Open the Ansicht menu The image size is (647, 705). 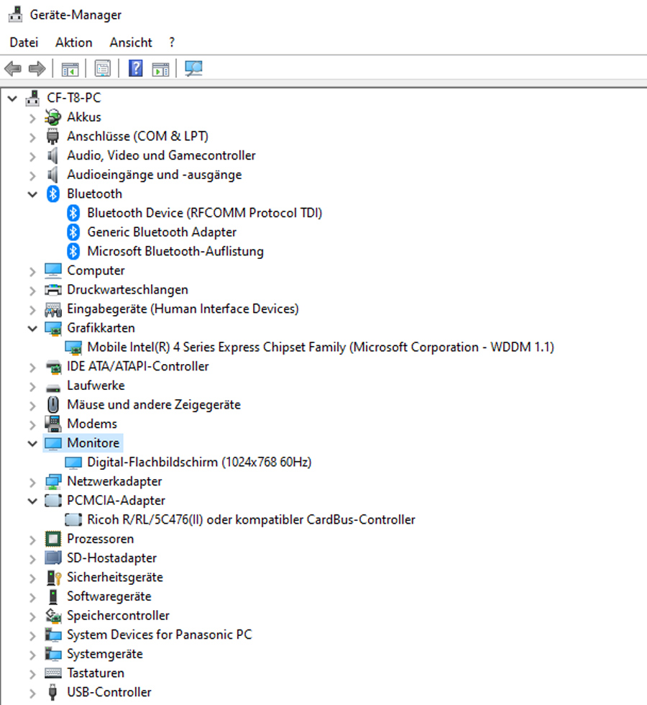tap(131, 42)
